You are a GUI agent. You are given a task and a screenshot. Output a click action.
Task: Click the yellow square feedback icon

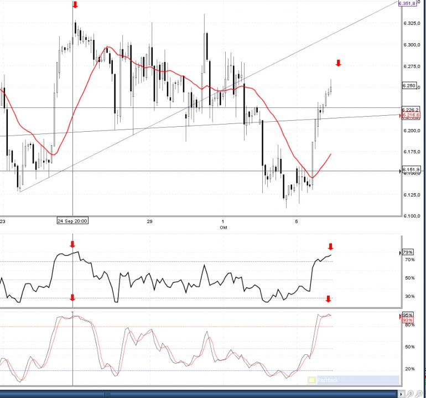(x=311, y=380)
